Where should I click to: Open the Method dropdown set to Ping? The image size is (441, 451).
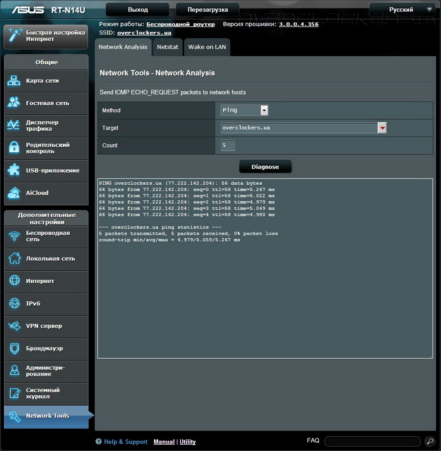[244, 110]
